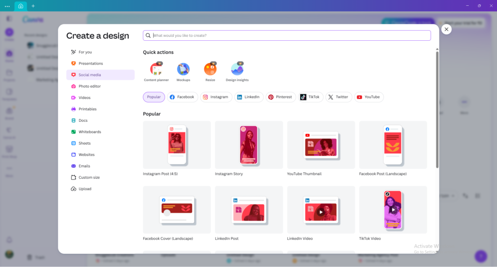Screen dimensions: 497x267
Task: Choose the Upload option
Action: tap(100, 189)
